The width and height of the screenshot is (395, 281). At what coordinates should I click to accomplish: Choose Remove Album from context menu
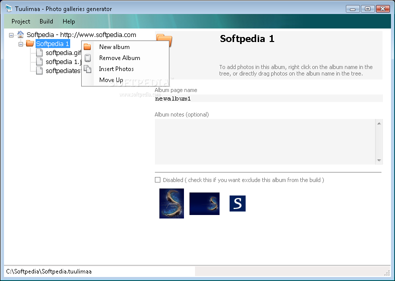coord(125,58)
